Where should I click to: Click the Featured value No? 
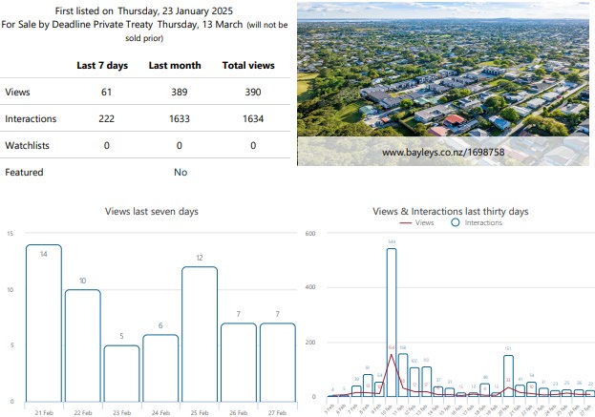click(x=181, y=172)
